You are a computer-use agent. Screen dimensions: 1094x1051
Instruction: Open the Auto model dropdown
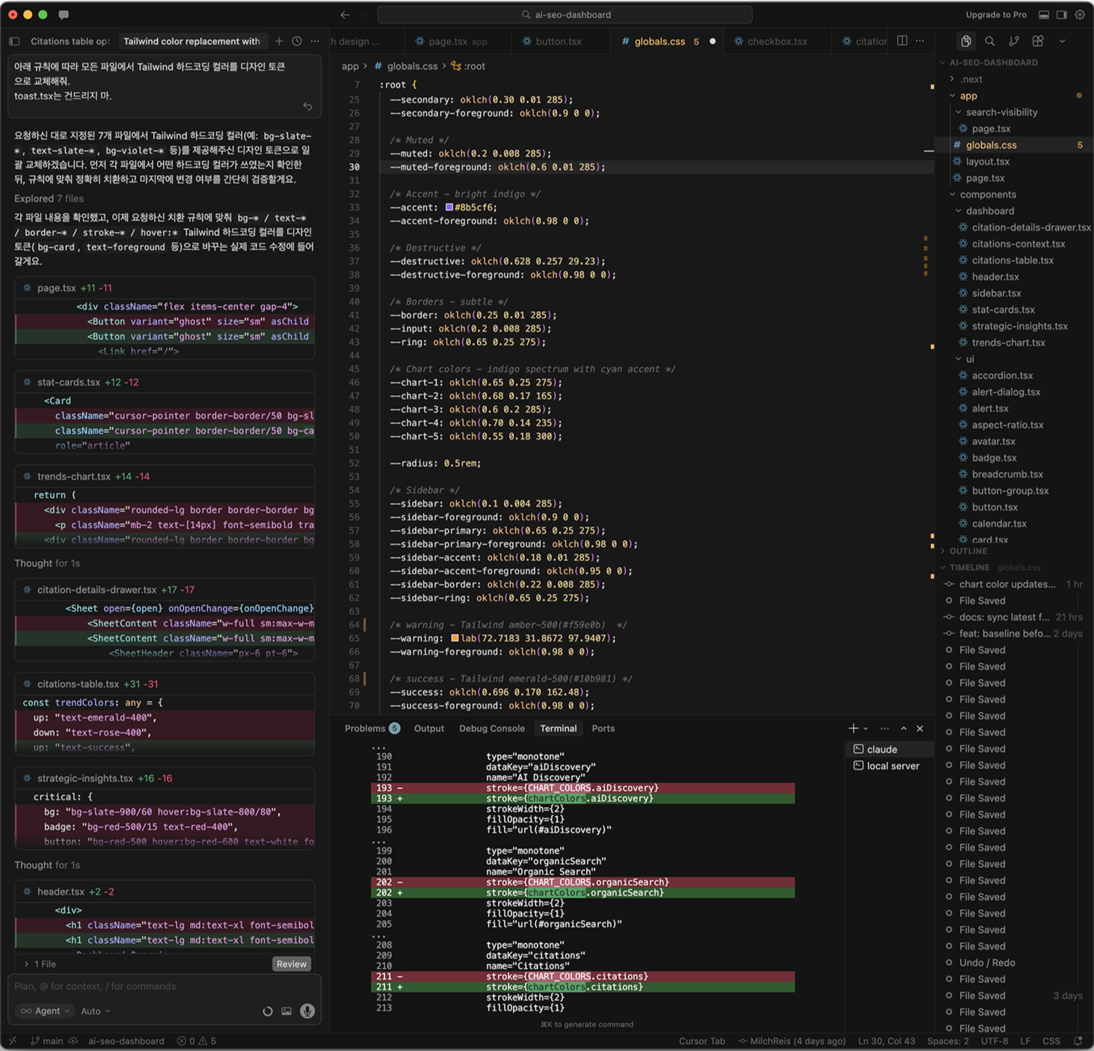point(95,1011)
